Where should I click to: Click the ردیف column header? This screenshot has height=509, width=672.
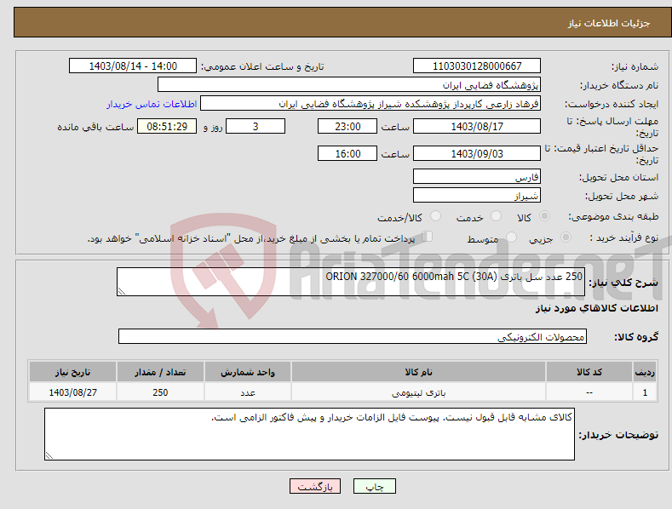click(x=645, y=372)
